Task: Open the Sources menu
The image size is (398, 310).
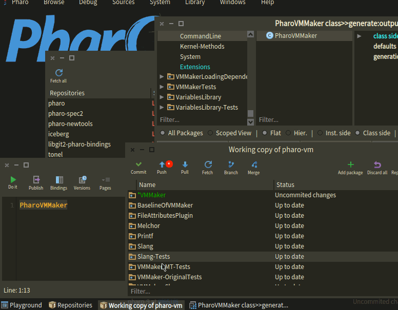Action: pos(124,2)
